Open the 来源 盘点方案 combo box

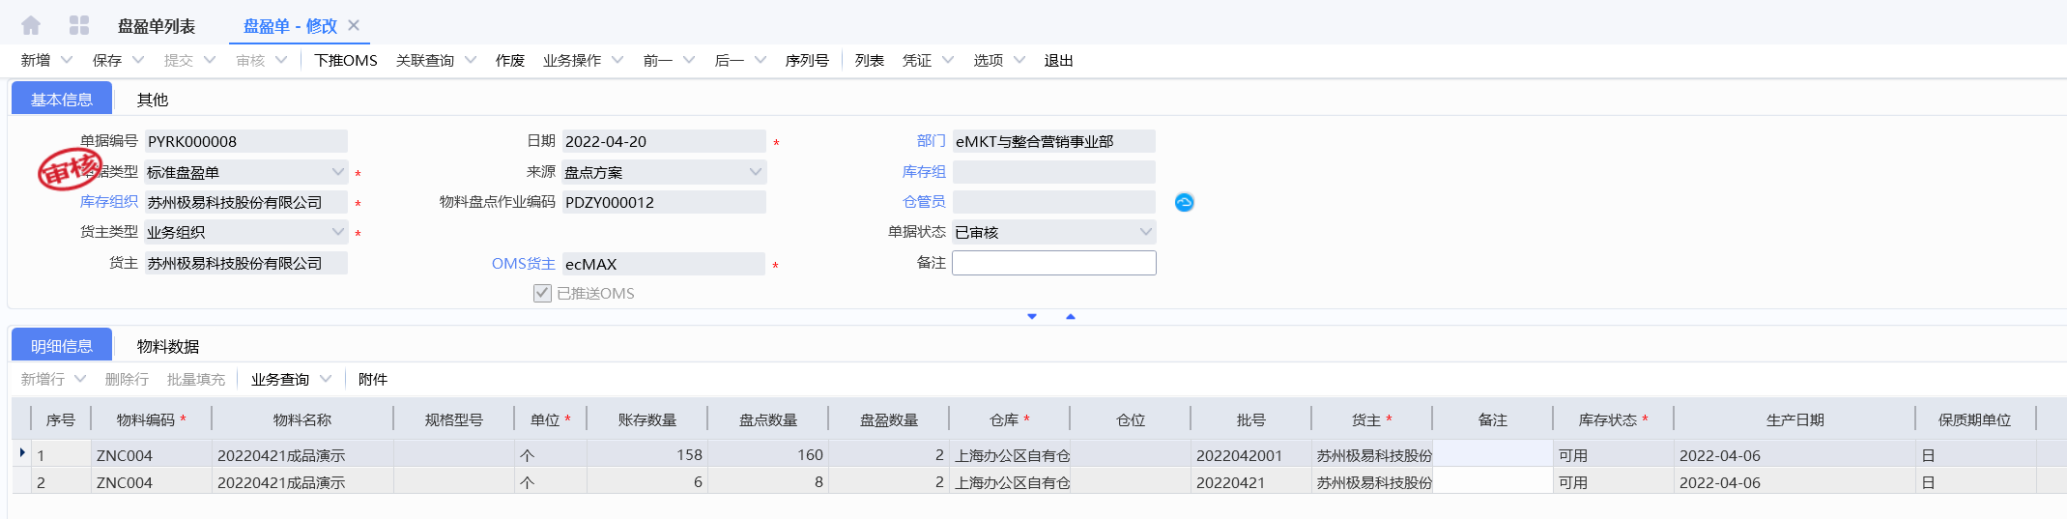664,172
